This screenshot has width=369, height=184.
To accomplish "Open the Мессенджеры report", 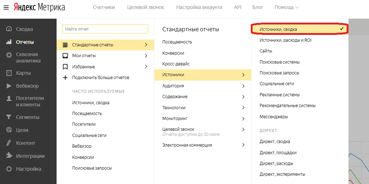I will [x=274, y=117].
